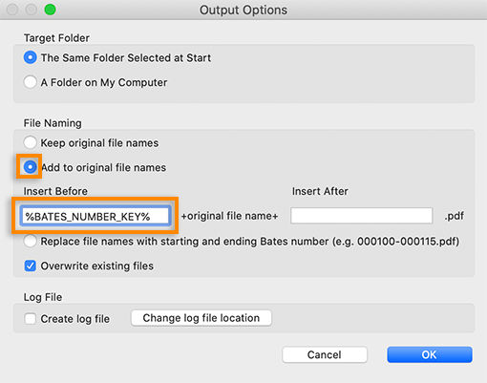Click Change log file location button
This screenshot has width=487, height=383.
point(201,318)
